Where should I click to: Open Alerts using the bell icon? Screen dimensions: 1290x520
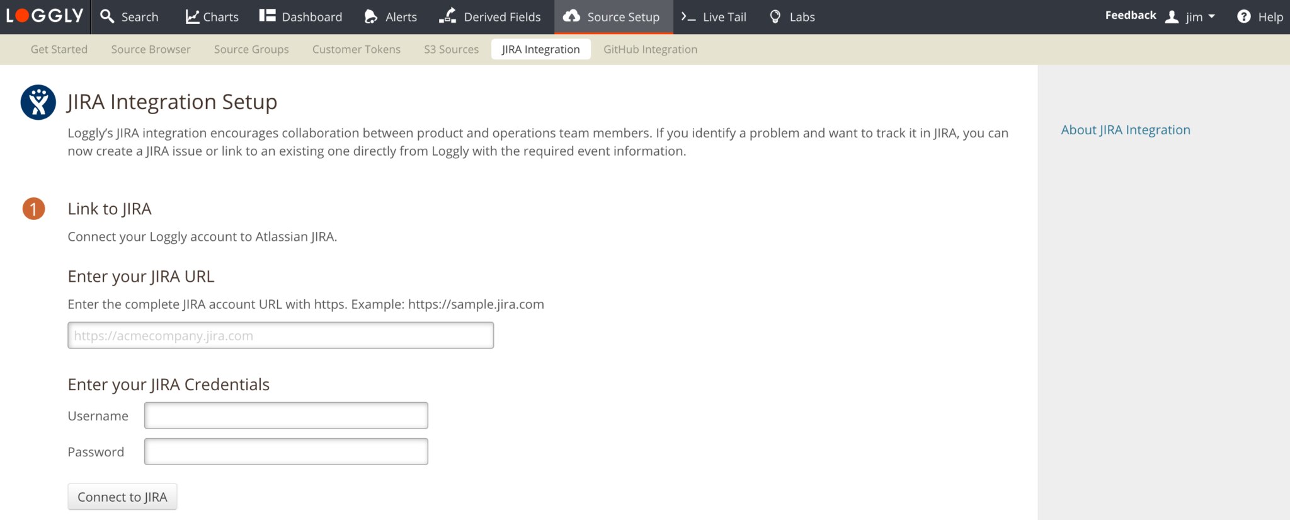point(371,16)
